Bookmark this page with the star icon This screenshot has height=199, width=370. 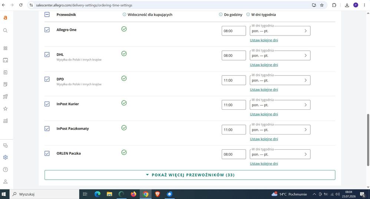click(322, 5)
